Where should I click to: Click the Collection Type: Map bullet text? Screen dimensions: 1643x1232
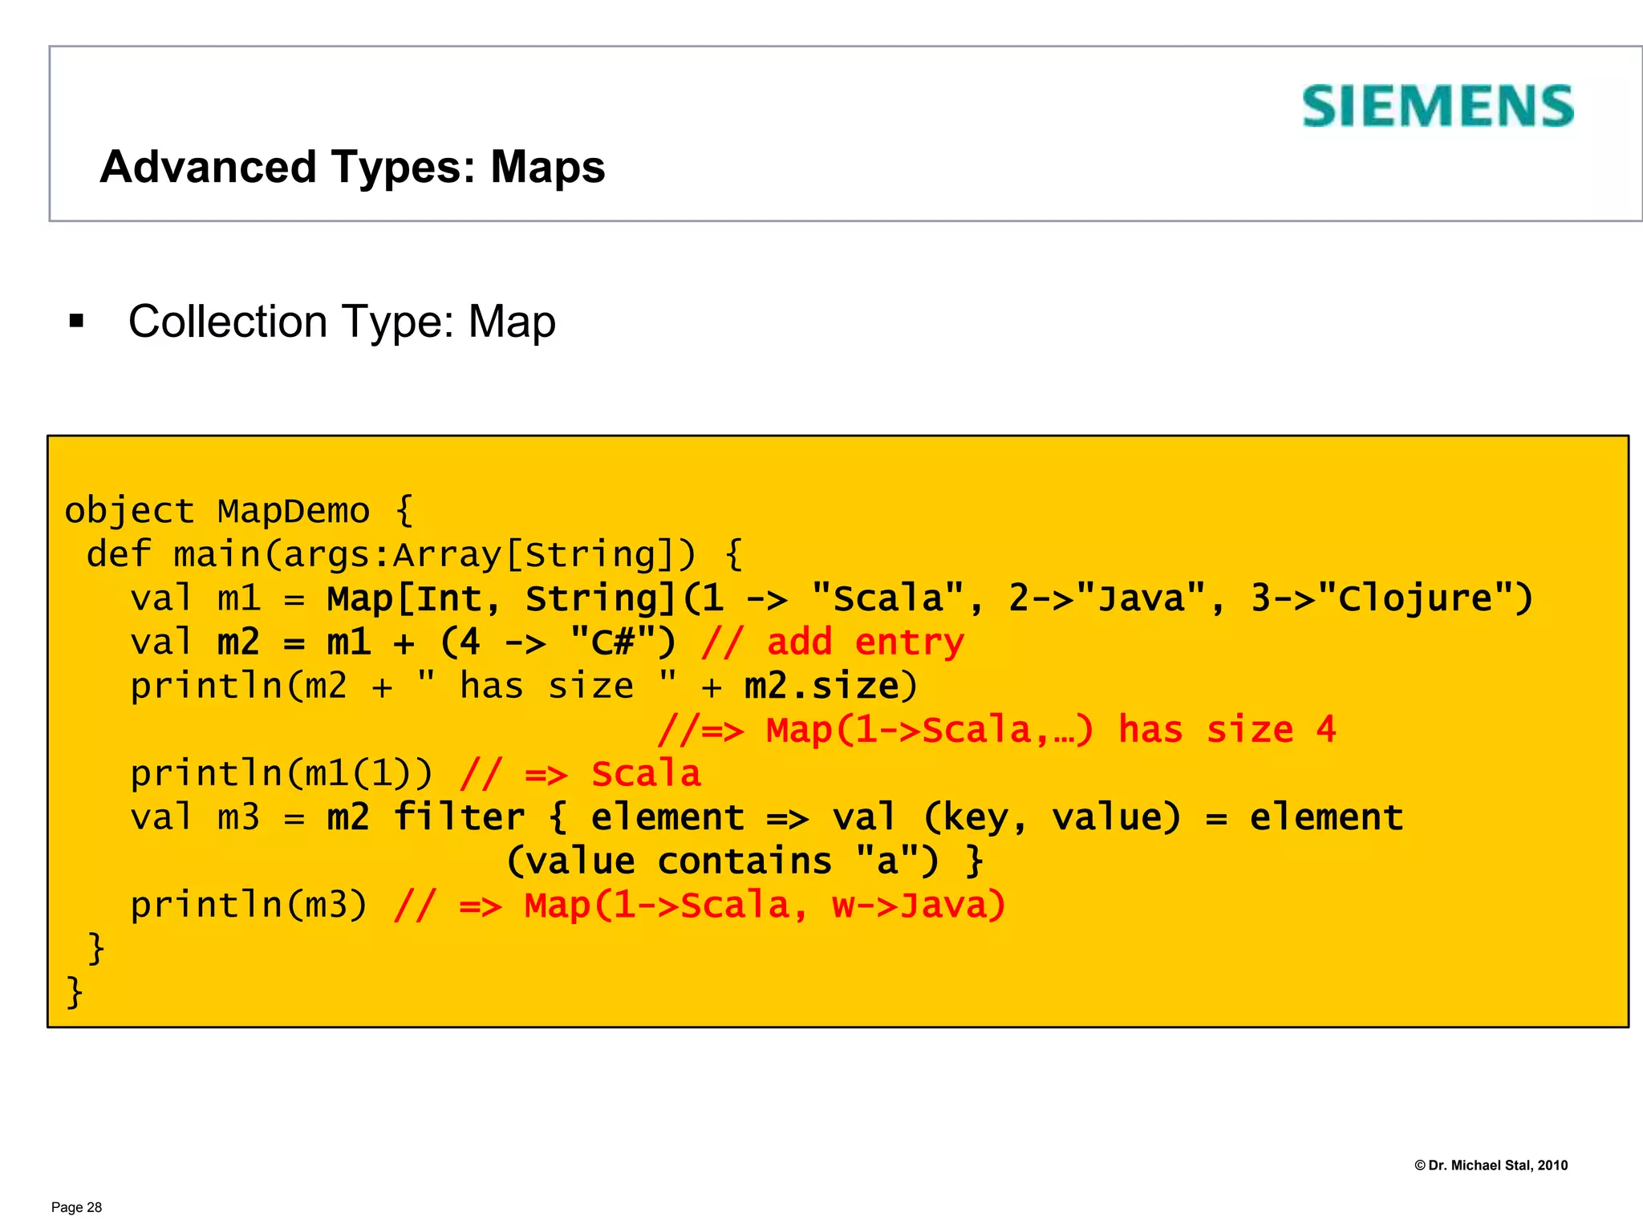click(342, 322)
